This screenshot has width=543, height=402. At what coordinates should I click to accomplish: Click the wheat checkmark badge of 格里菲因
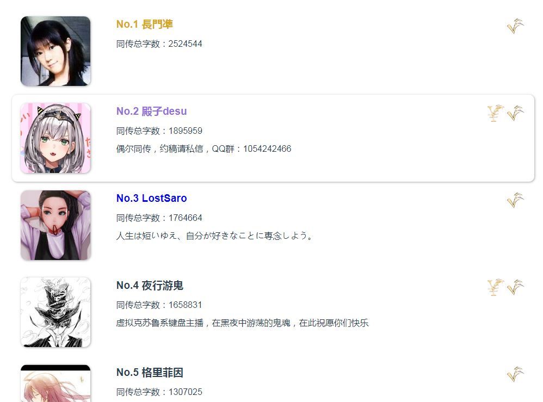(516, 374)
